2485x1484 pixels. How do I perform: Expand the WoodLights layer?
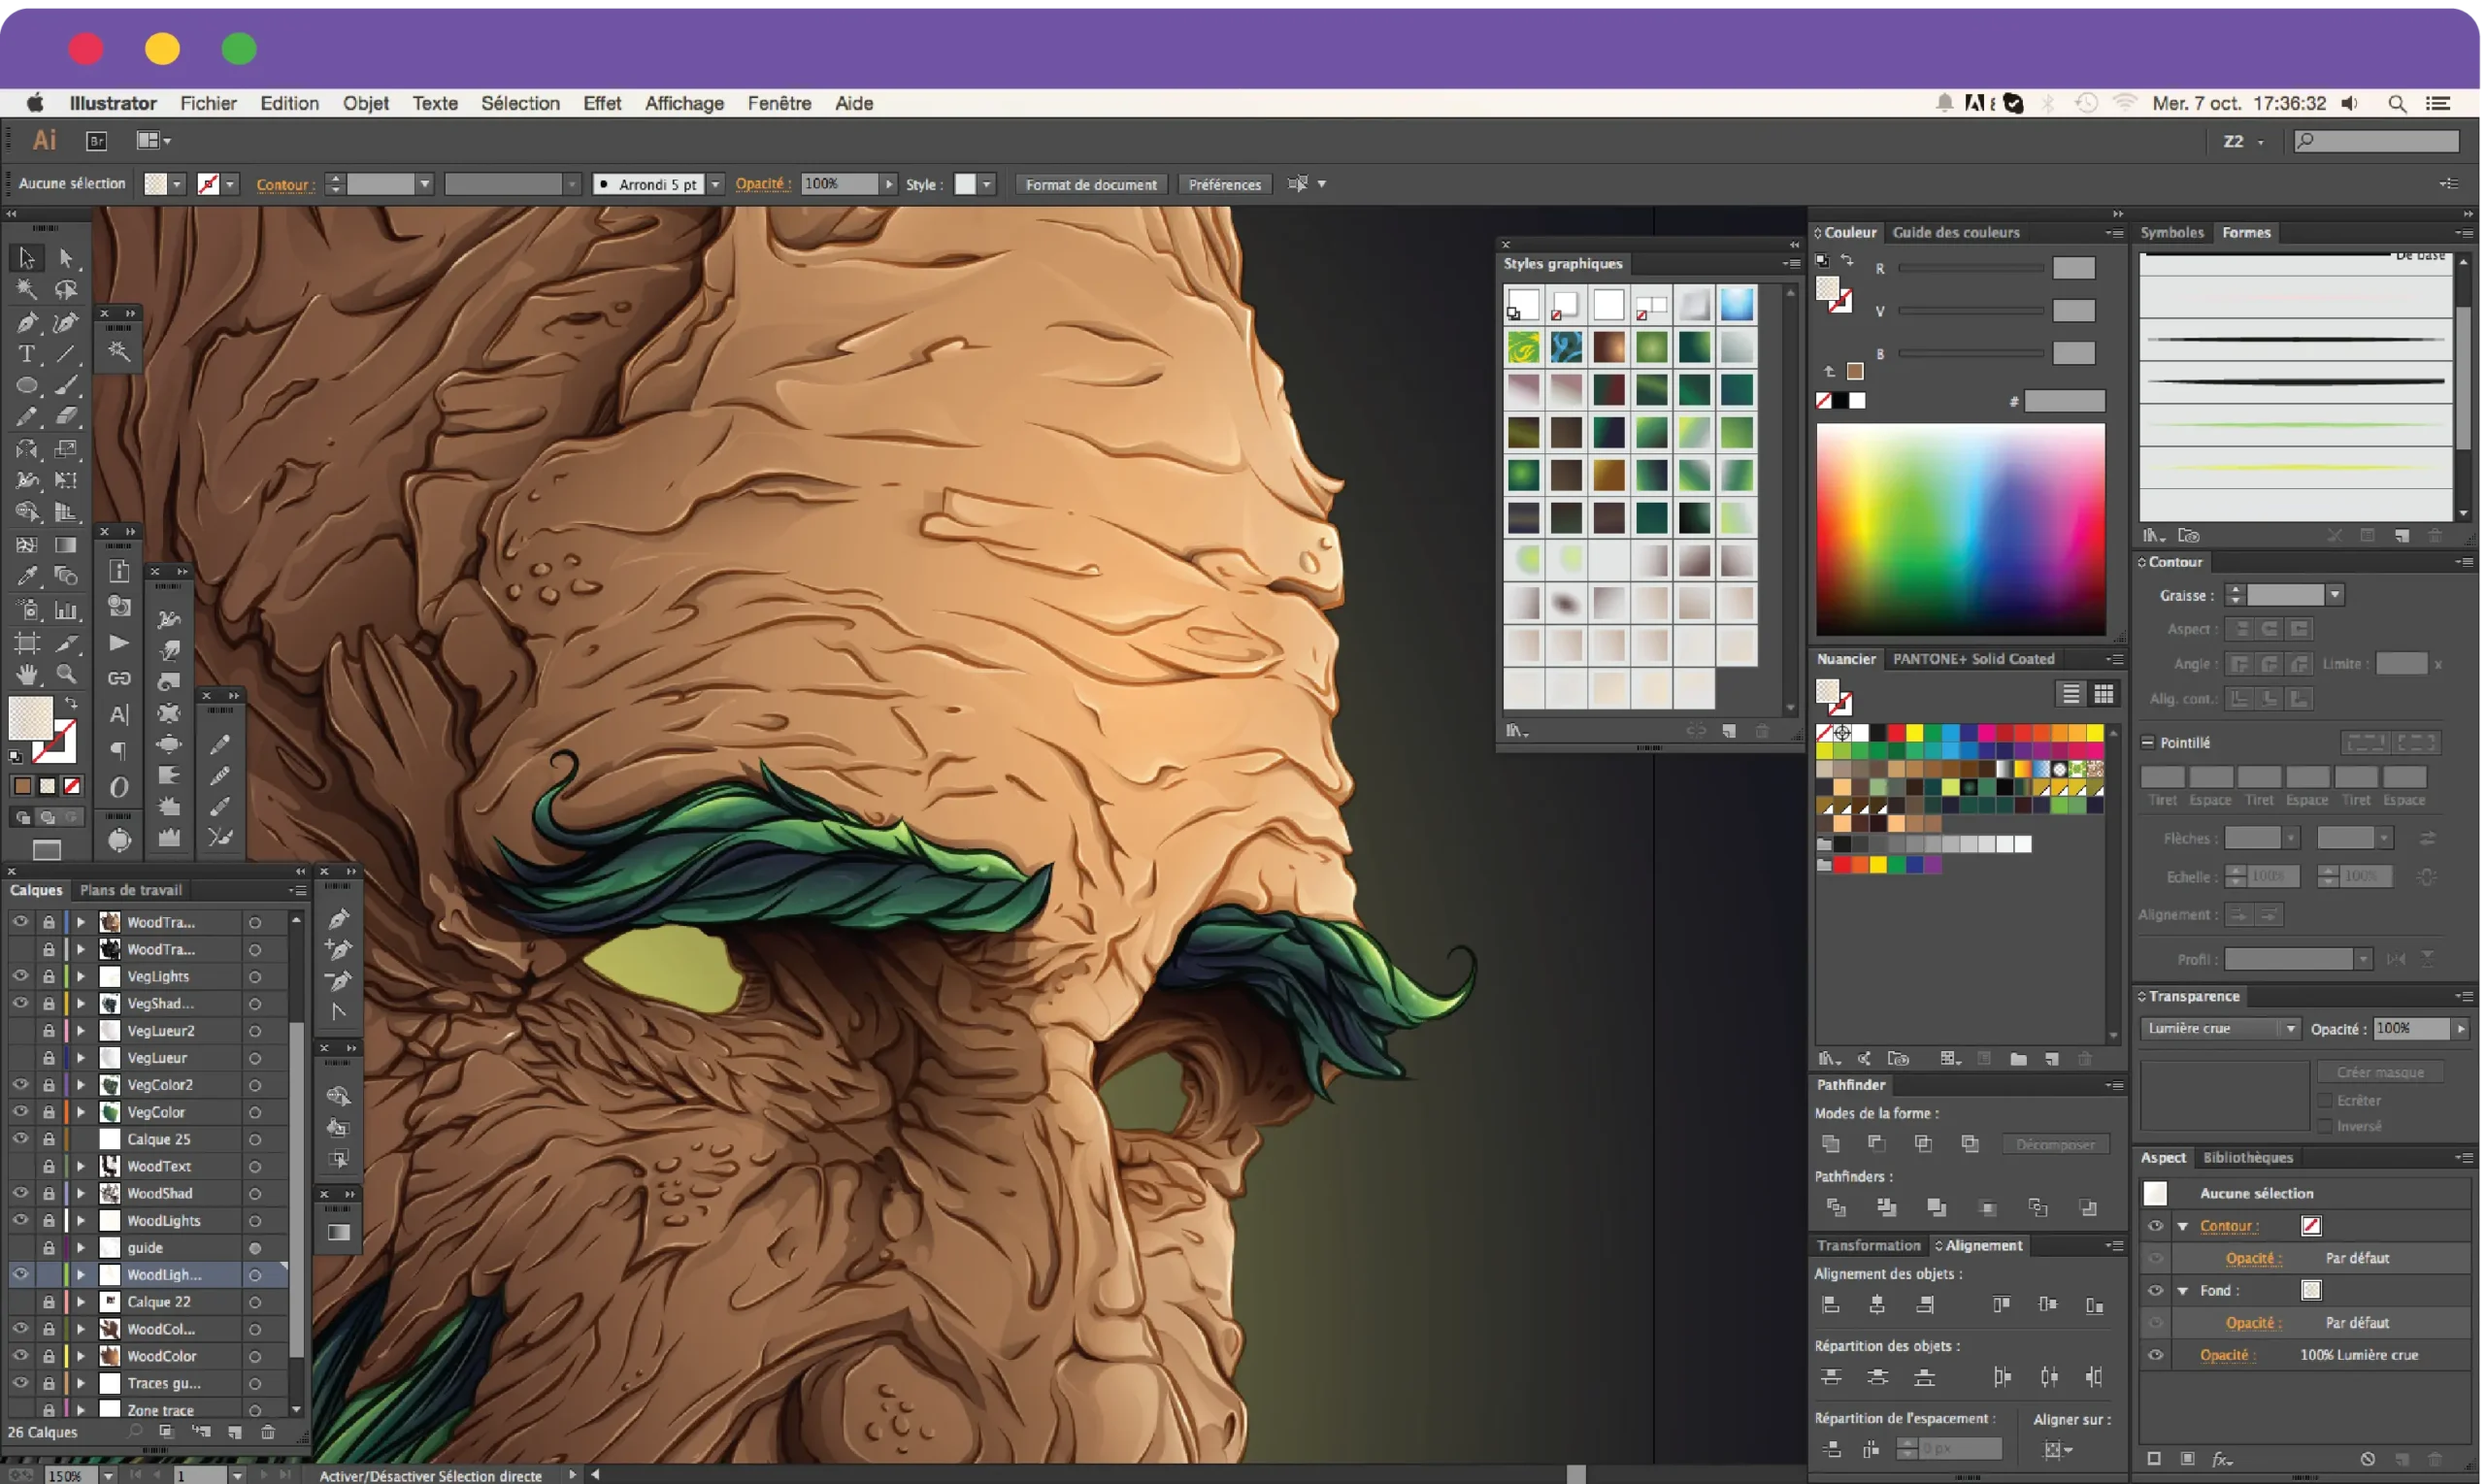coord(81,1221)
